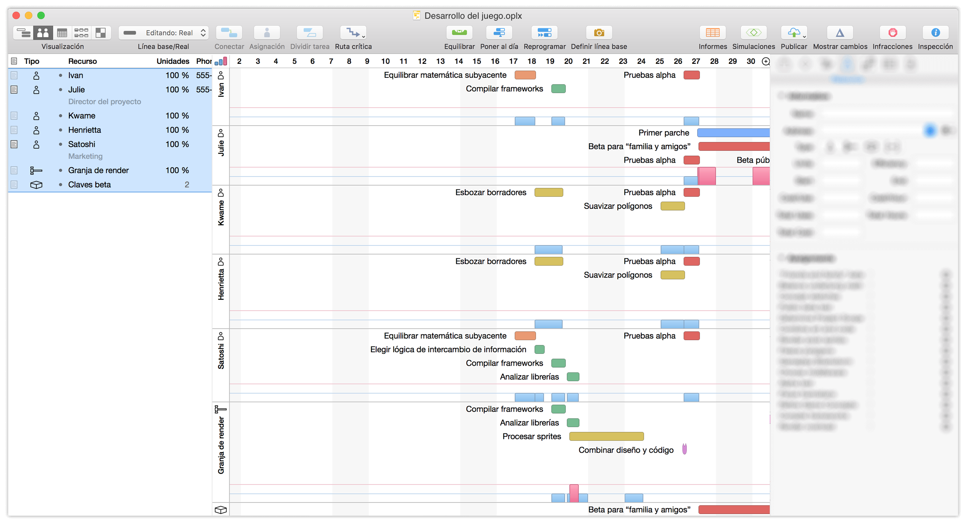964x524 pixels.
Task: Click the Poner al día toolbar icon
Action: pos(499,33)
